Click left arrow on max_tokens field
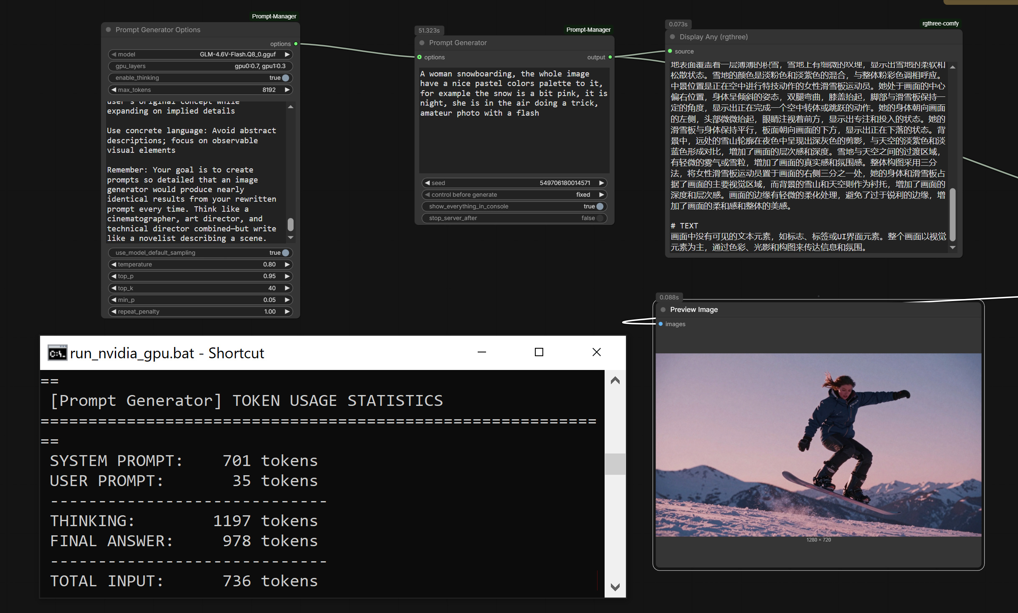Viewport: 1018px width, 613px height. (x=114, y=90)
